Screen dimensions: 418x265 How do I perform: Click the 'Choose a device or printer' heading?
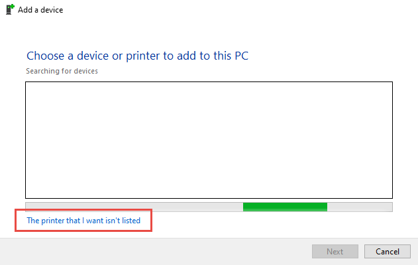point(137,56)
